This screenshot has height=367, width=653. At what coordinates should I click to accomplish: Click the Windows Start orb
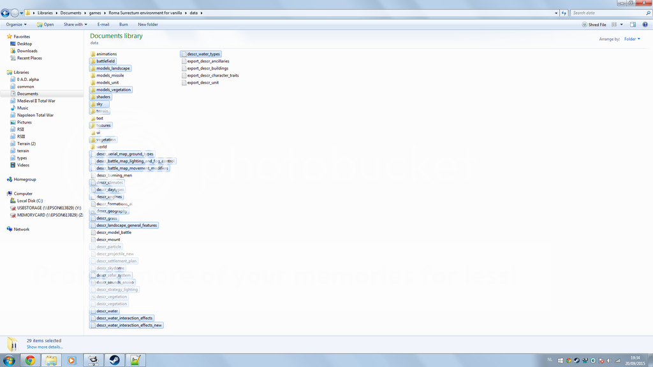coord(9,360)
